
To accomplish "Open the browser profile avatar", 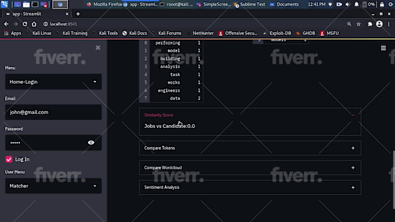I will (x=379, y=24).
